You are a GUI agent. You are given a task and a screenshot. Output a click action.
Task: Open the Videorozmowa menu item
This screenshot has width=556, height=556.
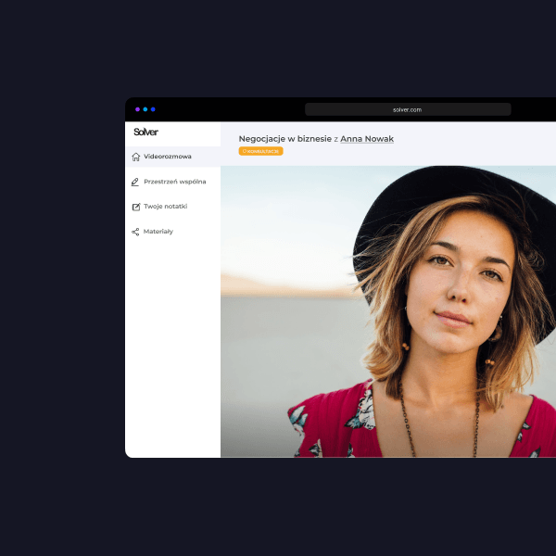pyautogui.click(x=168, y=157)
